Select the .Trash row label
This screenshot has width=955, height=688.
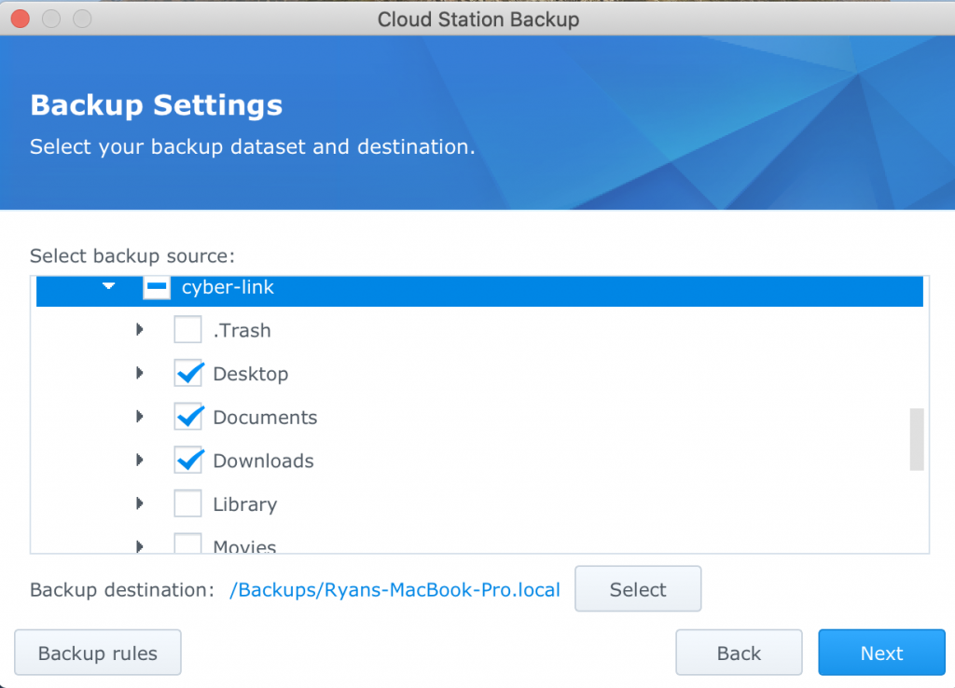click(242, 331)
